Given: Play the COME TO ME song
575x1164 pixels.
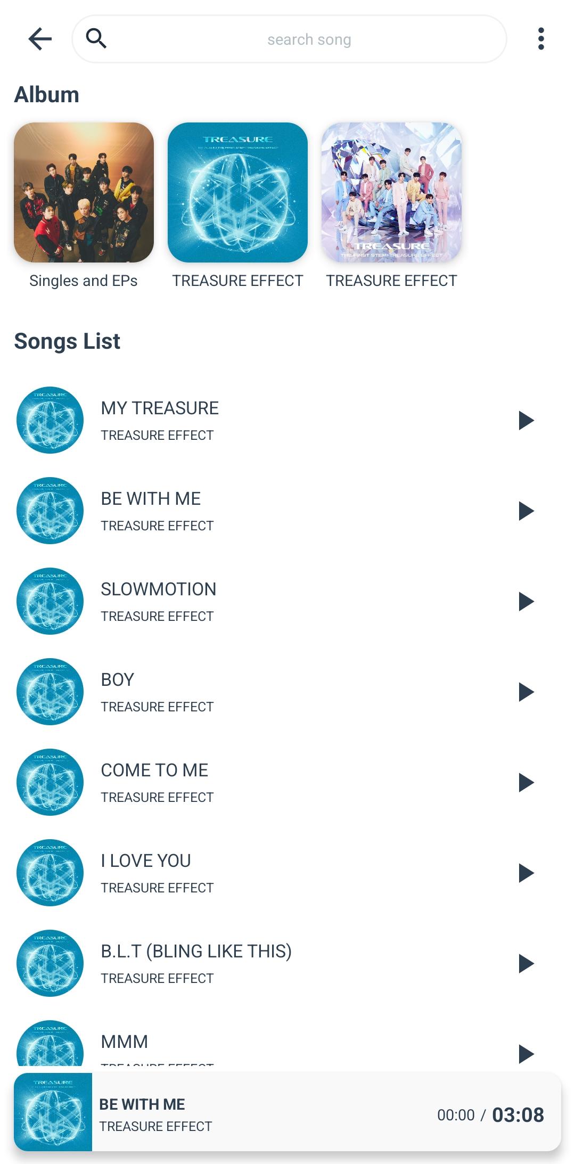Looking at the screenshot, I should click(526, 782).
